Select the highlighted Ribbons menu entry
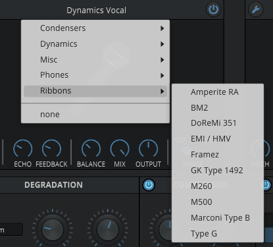The height and width of the screenshot is (247, 273). click(x=95, y=91)
